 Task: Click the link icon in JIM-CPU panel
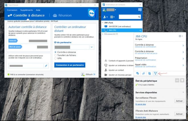point(143,73)
